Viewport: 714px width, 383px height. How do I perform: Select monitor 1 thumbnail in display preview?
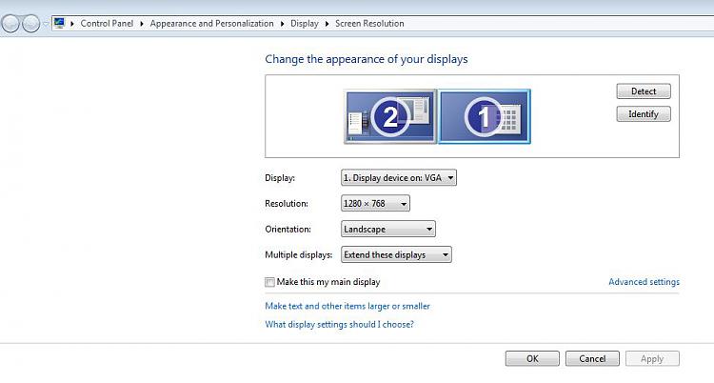485,117
